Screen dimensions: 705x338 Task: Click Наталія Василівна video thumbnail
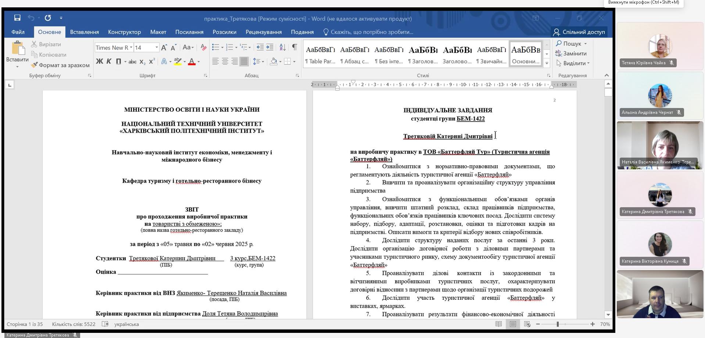click(660, 145)
